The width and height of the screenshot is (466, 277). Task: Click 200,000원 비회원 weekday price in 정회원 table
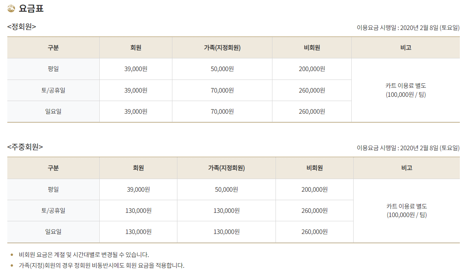(312, 69)
